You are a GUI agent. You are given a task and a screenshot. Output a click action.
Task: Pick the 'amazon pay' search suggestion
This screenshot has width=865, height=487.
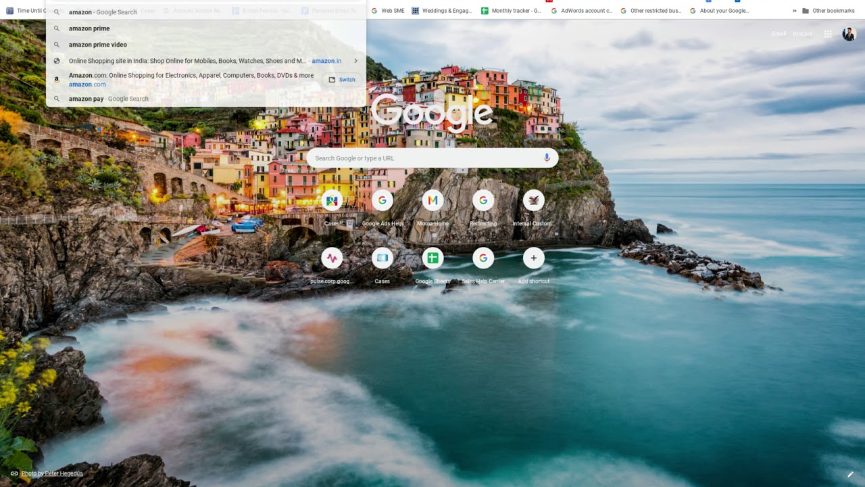point(206,99)
